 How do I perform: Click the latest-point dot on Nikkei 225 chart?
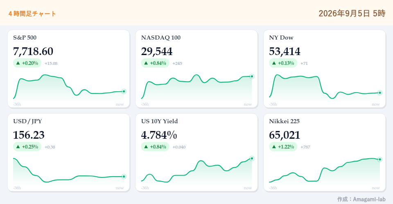click(380, 160)
